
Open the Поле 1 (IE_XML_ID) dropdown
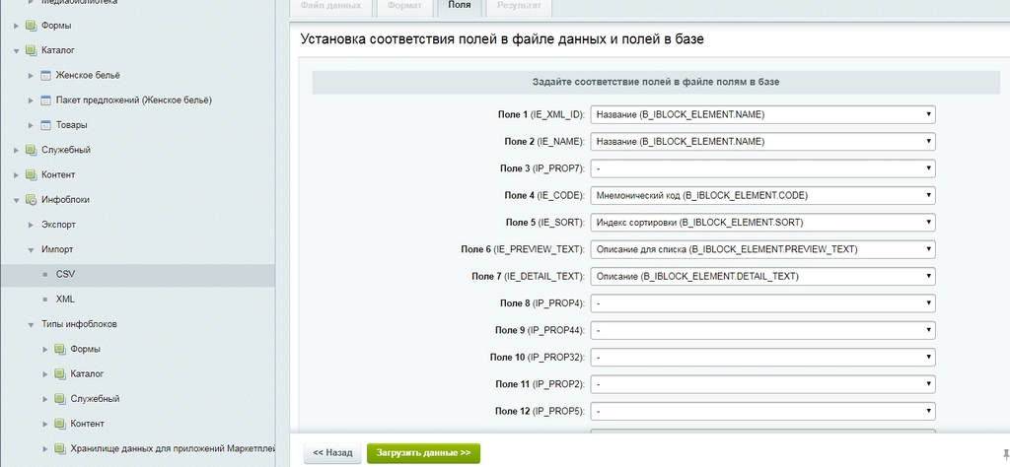pyautogui.click(x=762, y=114)
